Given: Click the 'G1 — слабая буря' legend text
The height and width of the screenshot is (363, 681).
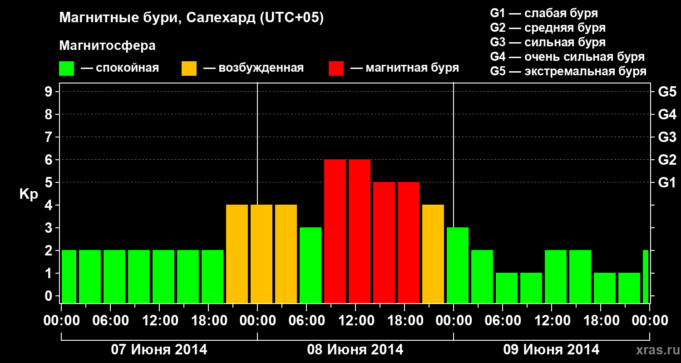Looking at the screenshot, I should 544,13.
